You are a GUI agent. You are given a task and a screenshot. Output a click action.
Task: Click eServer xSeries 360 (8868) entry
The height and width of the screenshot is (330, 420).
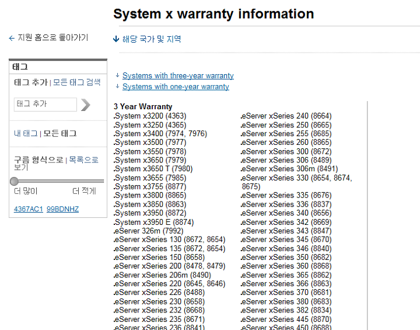(x=286, y=266)
